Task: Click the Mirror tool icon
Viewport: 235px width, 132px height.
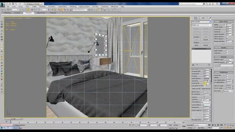Action: point(89,10)
